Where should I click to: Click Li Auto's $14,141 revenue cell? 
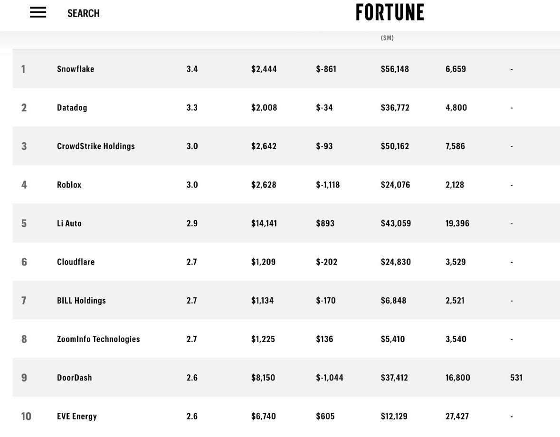[x=264, y=223]
